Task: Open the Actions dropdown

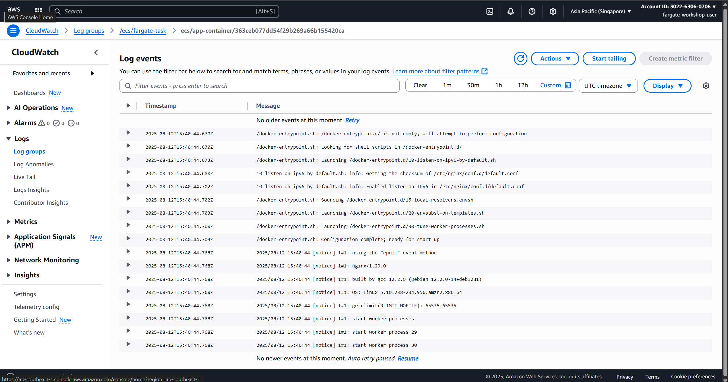Action: click(x=555, y=59)
